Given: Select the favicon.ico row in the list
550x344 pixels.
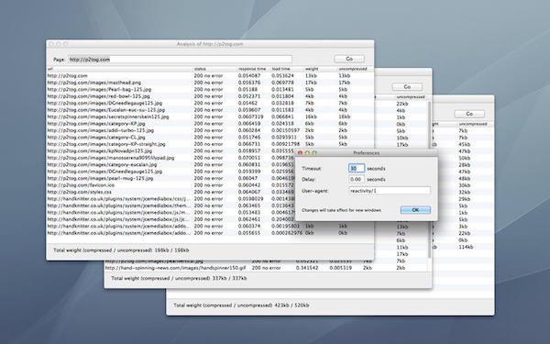Looking at the screenshot, I should click(x=210, y=185).
